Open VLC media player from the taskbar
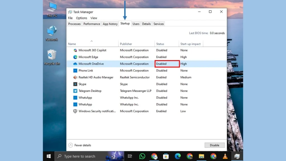286x161 pixels. pyautogui.click(x=225, y=156)
